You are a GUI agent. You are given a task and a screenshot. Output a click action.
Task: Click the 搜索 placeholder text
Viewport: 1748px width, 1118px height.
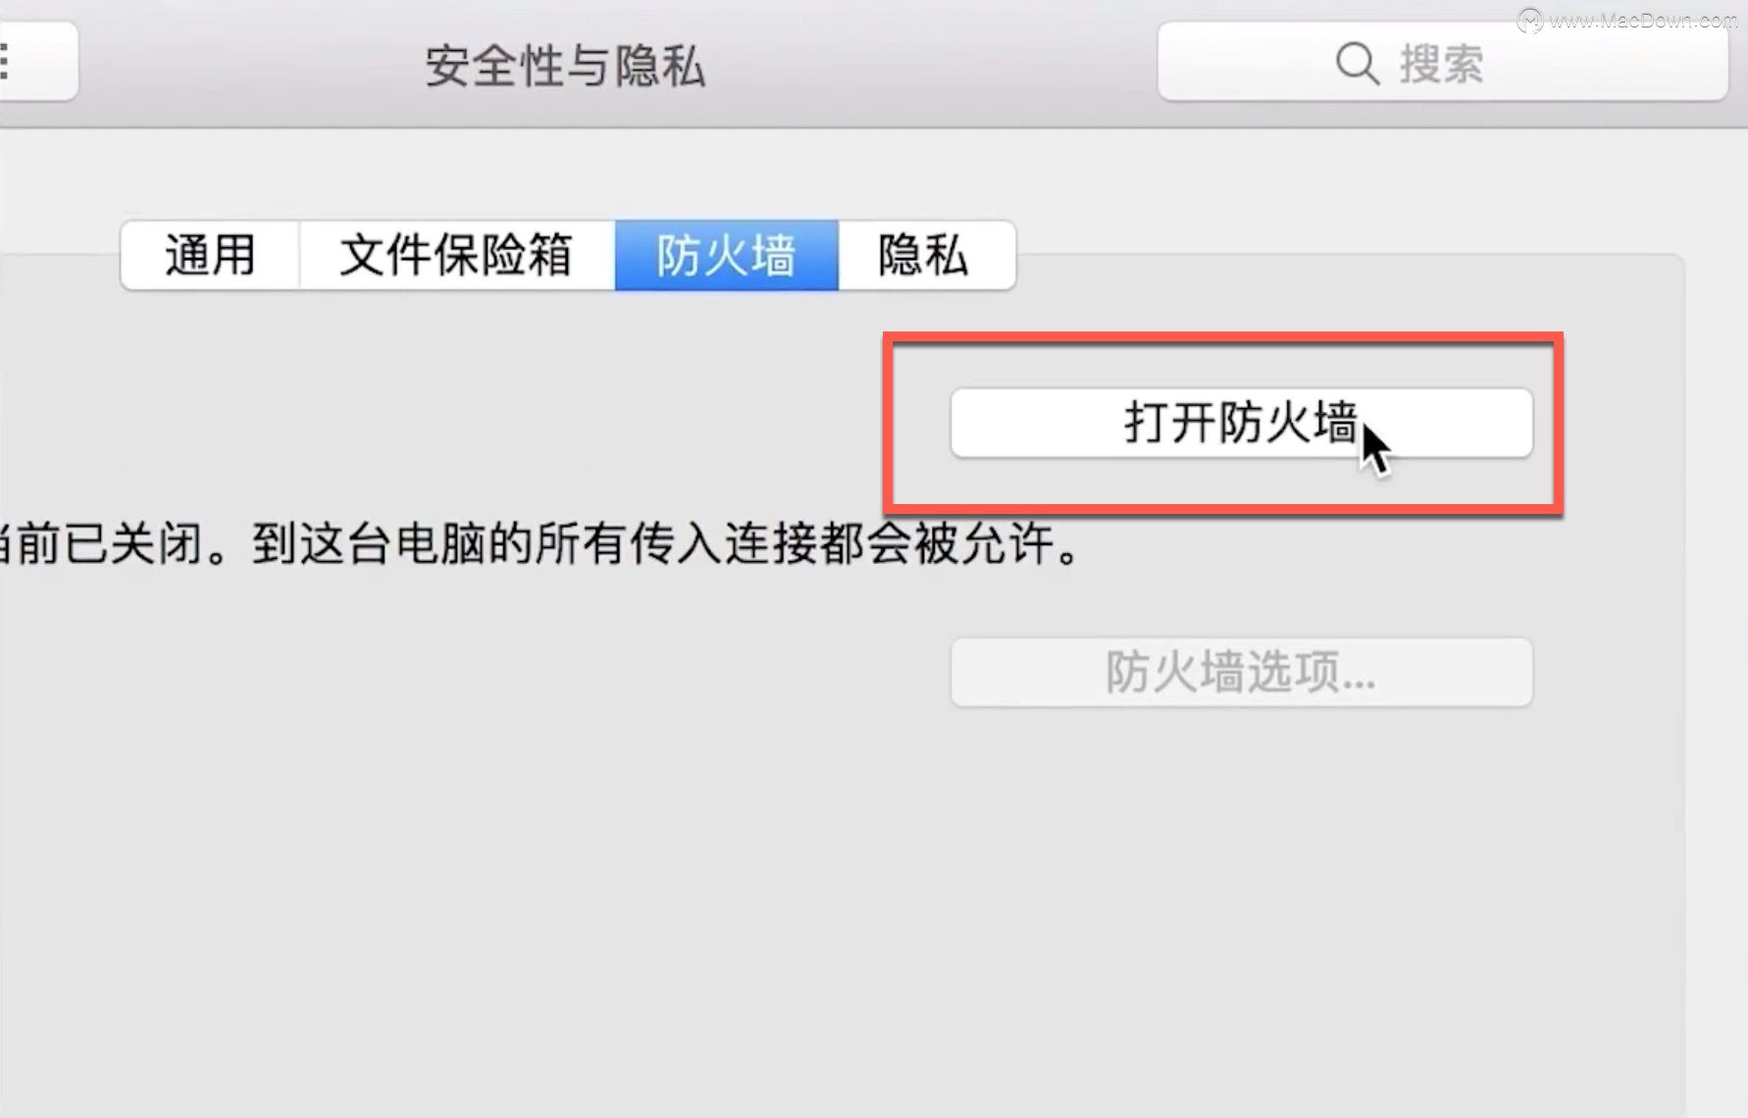(x=1441, y=65)
